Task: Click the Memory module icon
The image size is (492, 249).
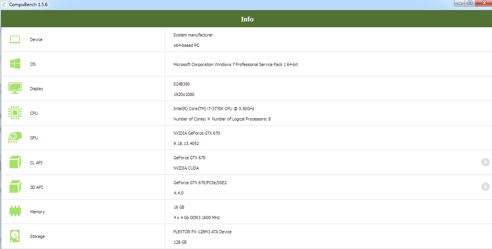Action: (15, 211)
